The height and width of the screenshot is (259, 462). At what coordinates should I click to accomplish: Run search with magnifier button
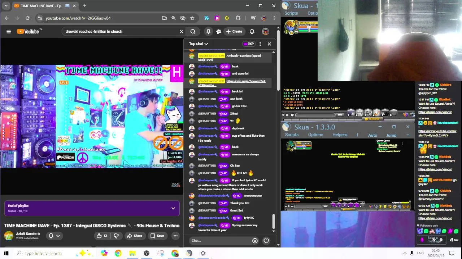point(193,32)
